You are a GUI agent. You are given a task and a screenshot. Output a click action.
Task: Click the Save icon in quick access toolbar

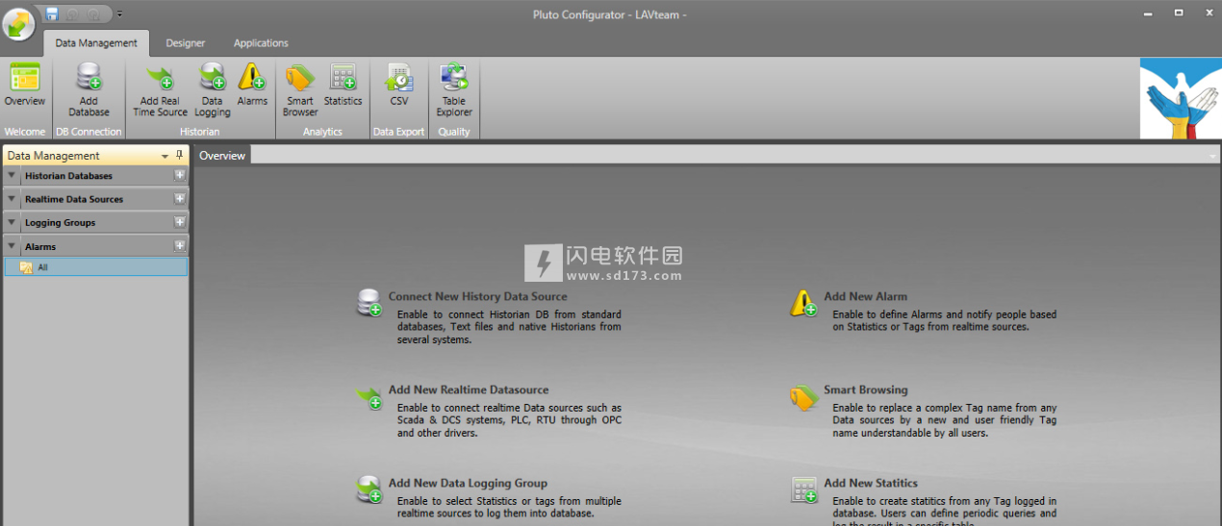pyautogui.click(x=52, y=13)
